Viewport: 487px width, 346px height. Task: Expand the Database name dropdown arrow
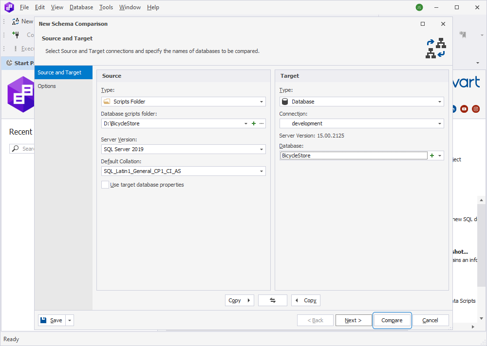439,156
